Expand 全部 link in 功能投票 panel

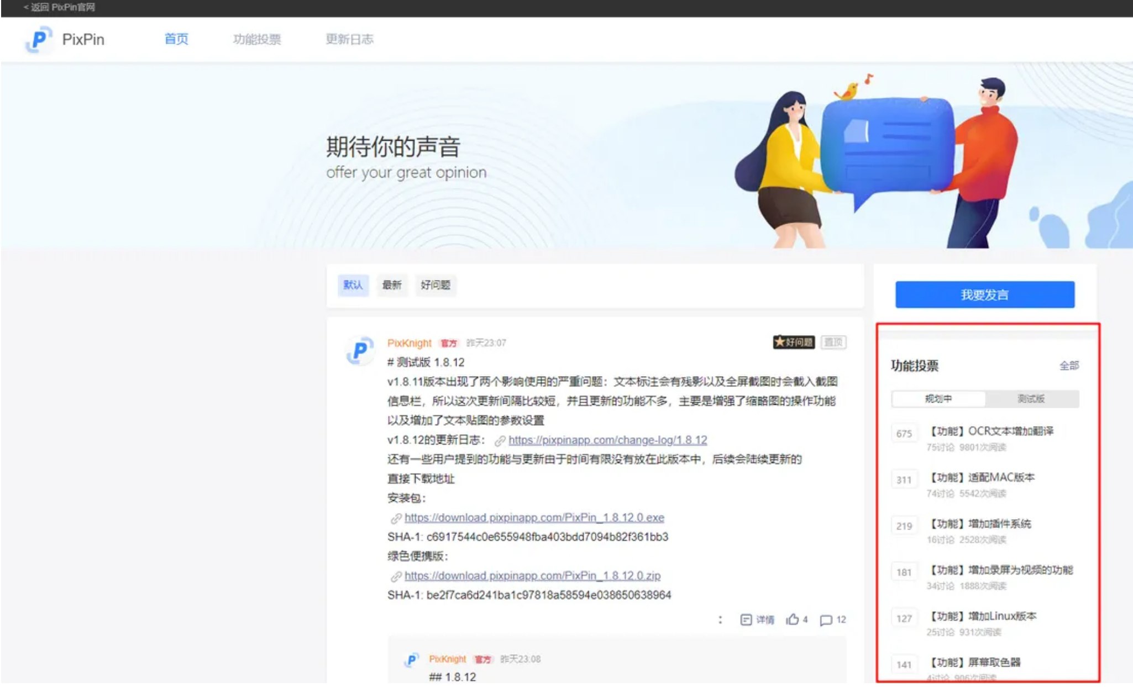1069,366
